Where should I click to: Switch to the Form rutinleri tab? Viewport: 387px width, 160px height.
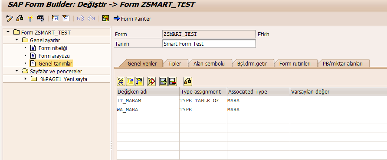pos(295,63)
